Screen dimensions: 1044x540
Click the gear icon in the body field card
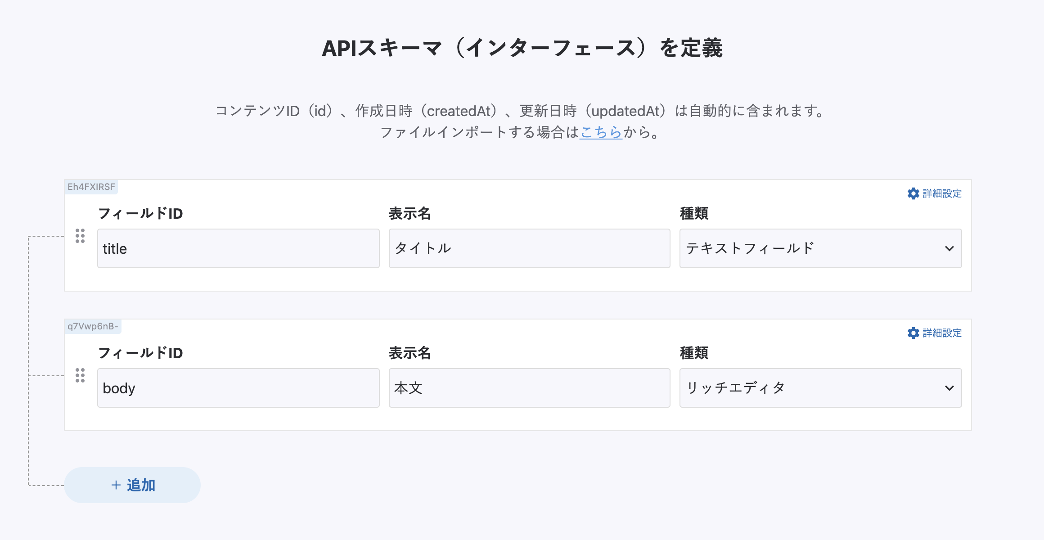pos(913,333)
